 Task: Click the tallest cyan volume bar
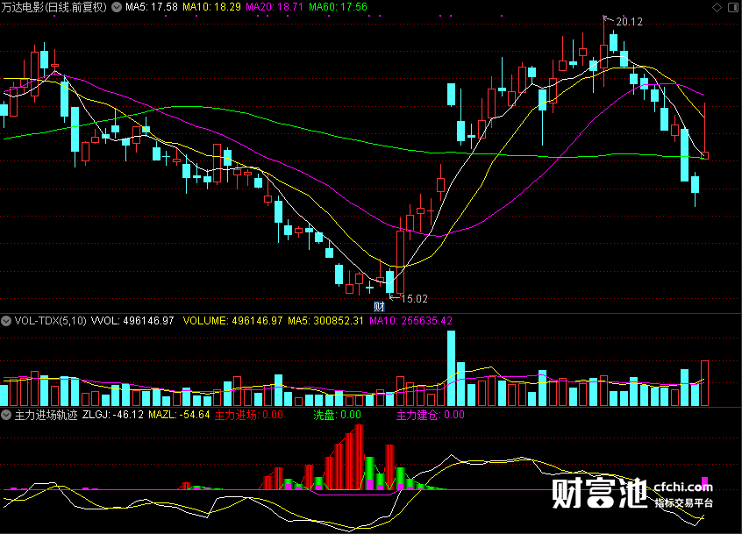(452, 368)
